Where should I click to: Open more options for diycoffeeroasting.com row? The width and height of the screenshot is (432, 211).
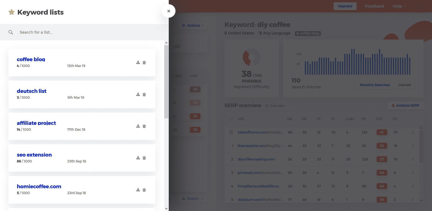coord(413,159)
